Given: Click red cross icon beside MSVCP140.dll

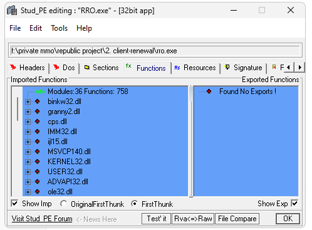Looking at the screenshot, I should pos(38,152).
